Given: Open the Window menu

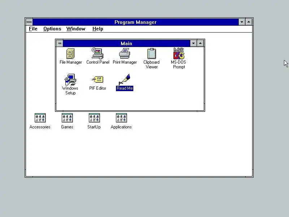Looking at the screenshot, I should tap(76, 29).
